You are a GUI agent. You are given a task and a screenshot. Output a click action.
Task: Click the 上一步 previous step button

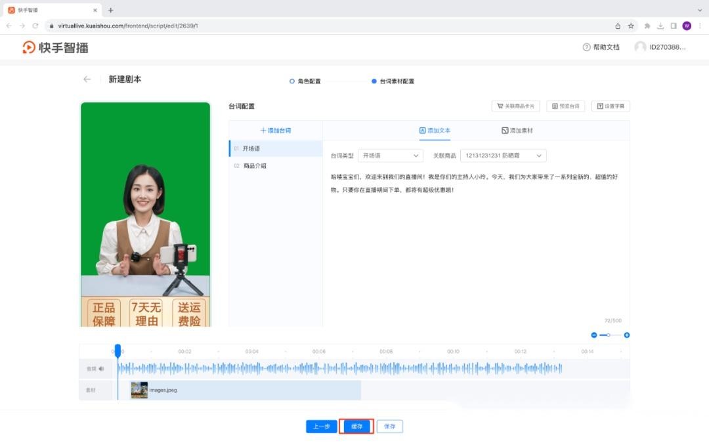(321, 427)
